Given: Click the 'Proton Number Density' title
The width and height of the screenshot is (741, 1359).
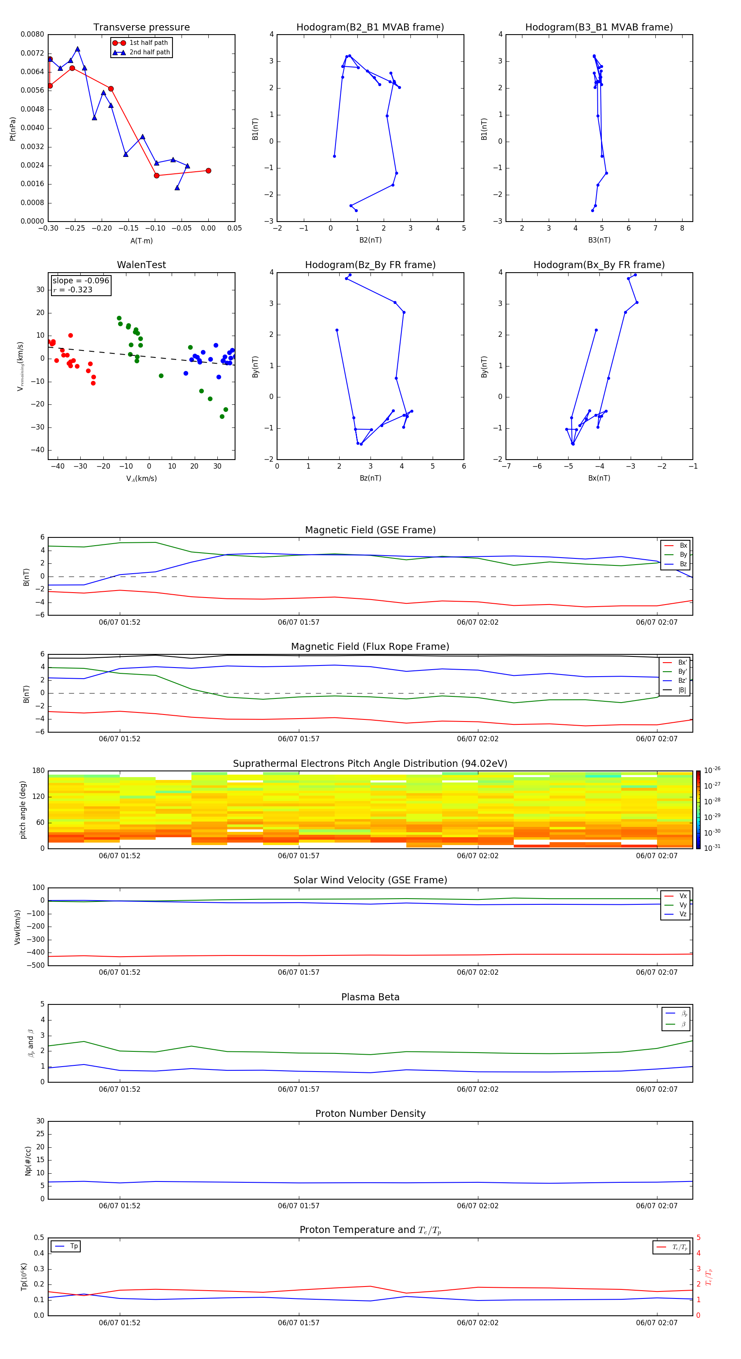Looking at the screenshot, I should pos(370,1114).
